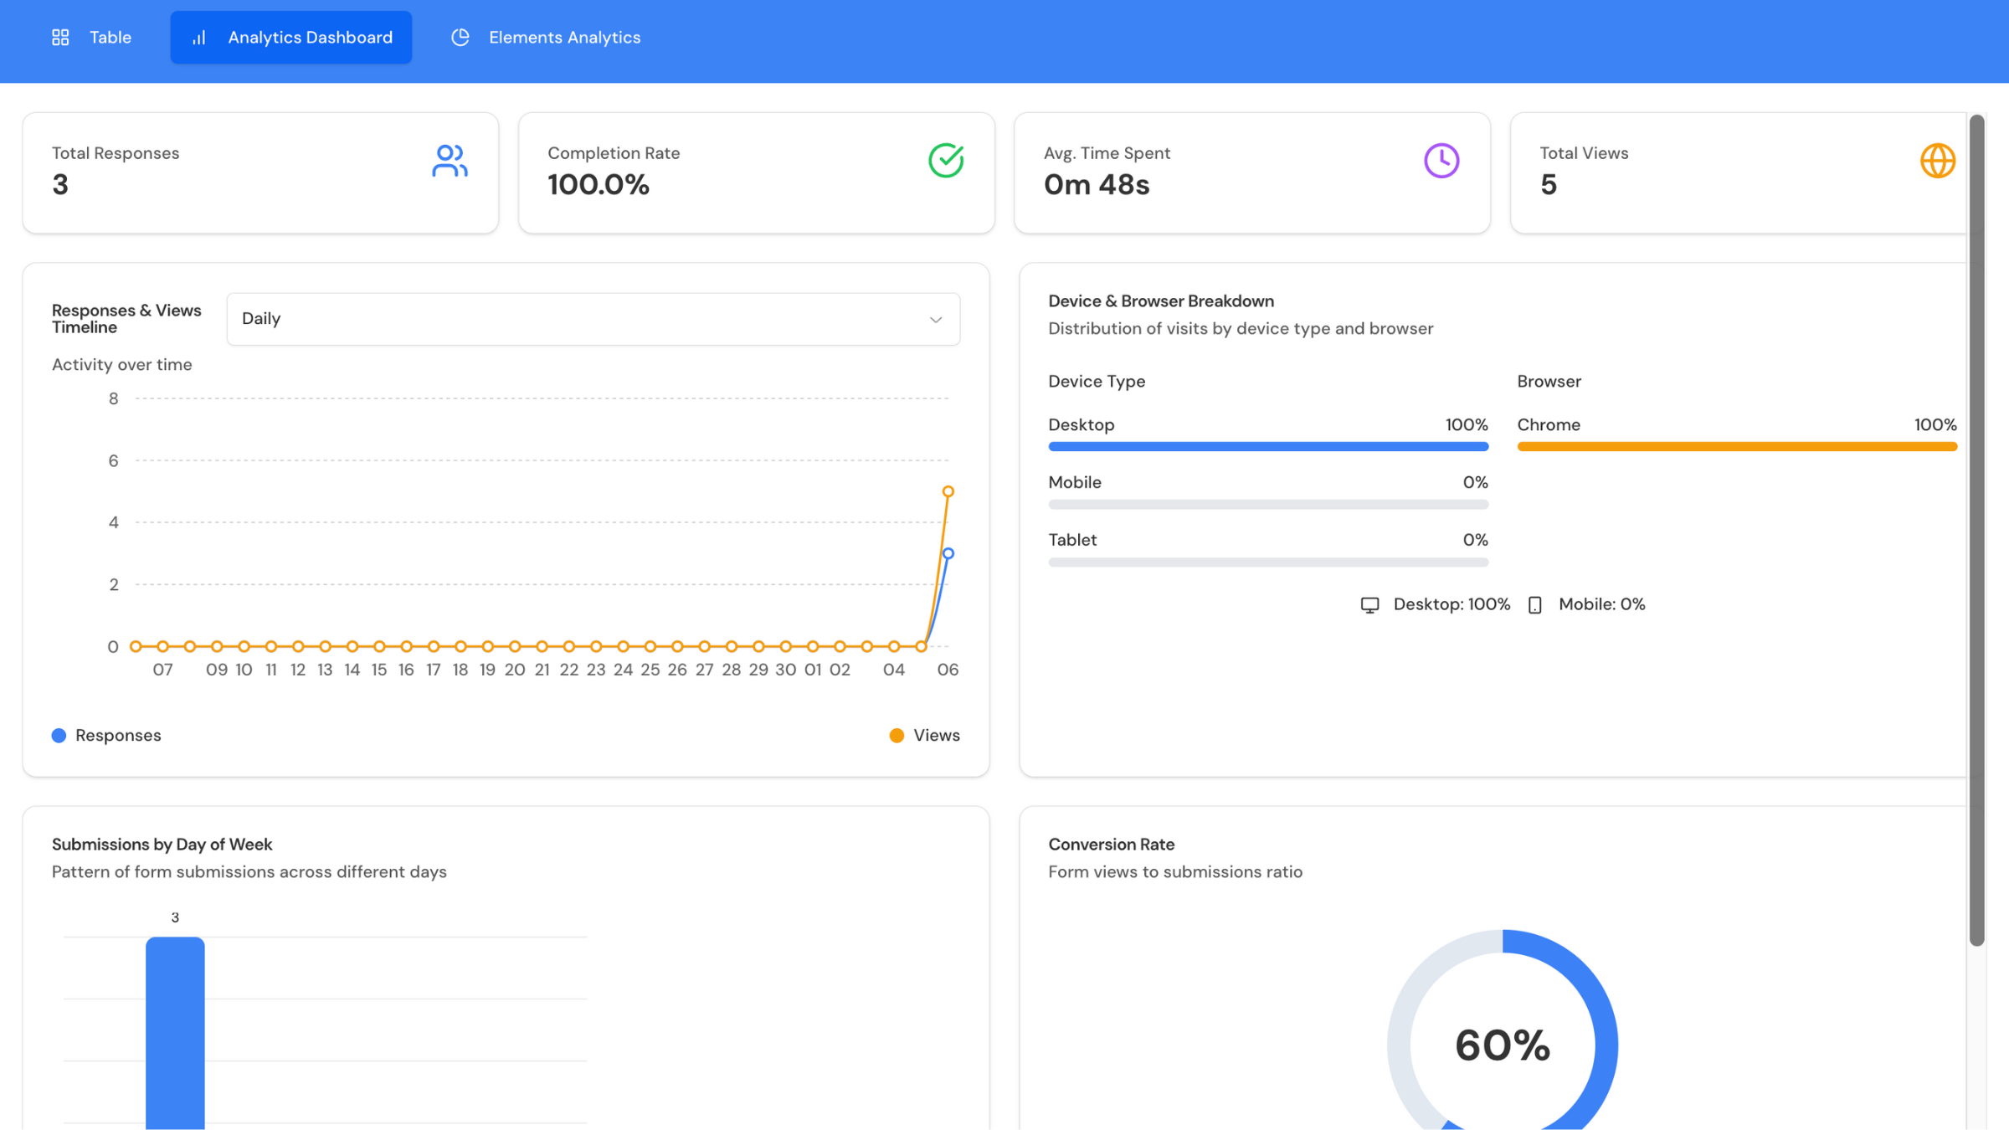This screenshot has width=2009, height=1130.
Task: Click the orange globe Total Views icon
Action: (x=1937, y=161)
